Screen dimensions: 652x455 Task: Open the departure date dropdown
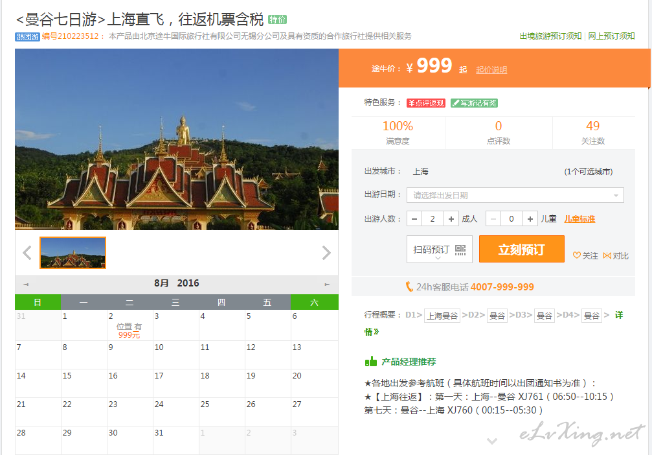pyautogui.click(x=515, y=195)
